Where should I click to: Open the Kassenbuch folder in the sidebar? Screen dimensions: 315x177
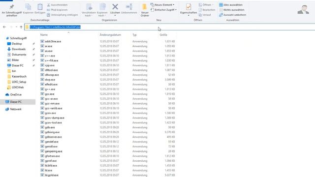click(19, 77)
